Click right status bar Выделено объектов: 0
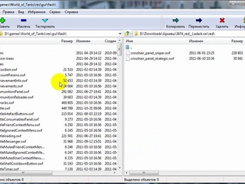This screenshot has height=184, width=245. tap(141, 179)
